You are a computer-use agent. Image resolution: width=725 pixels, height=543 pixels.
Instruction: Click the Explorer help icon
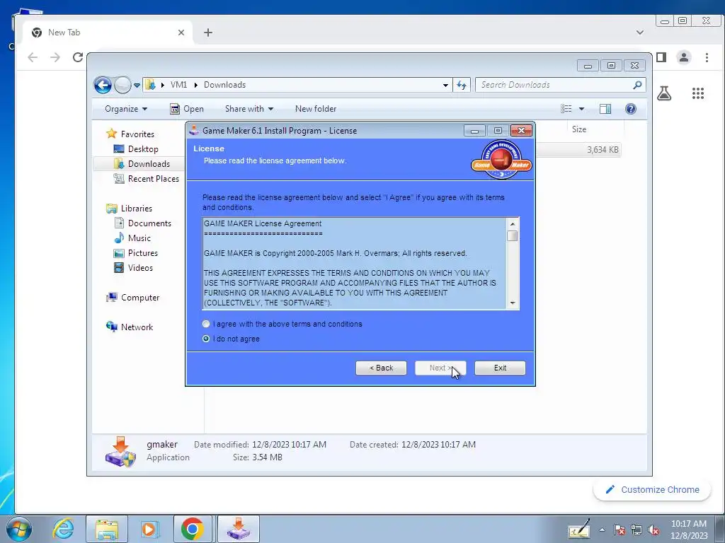point(631,109)
